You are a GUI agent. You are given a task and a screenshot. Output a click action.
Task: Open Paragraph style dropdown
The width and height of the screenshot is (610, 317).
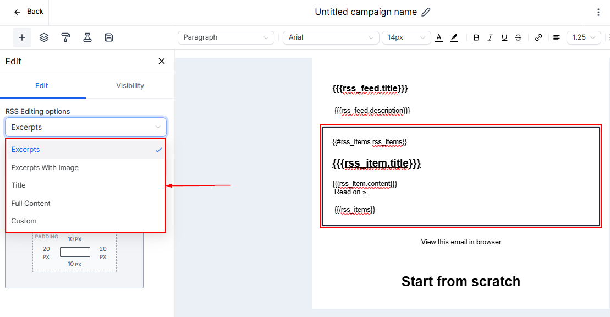click(226, 37)
